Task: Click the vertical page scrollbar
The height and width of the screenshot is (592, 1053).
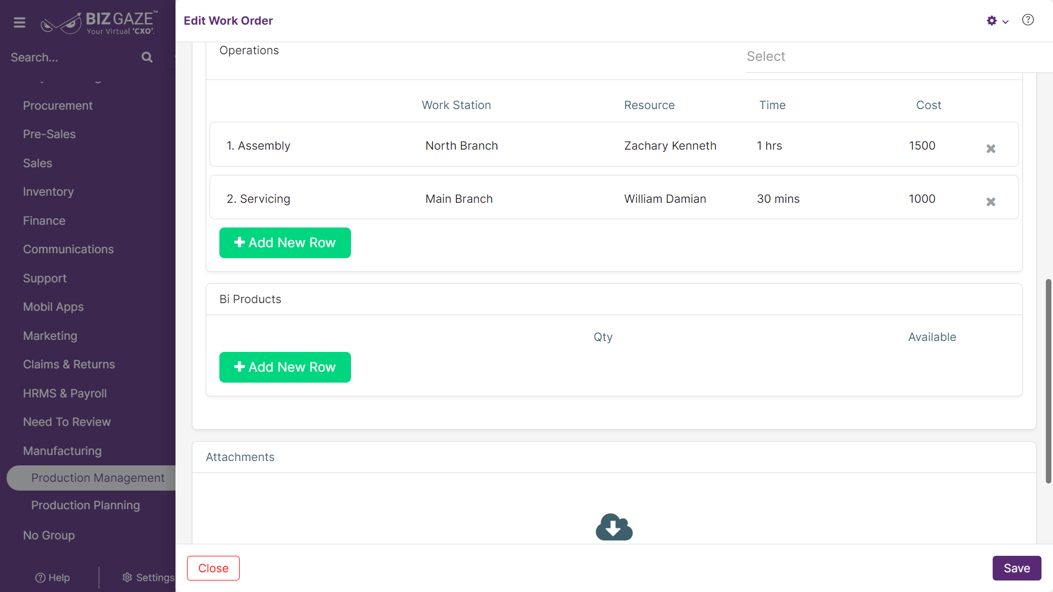Action: [x=1048, y=381]
